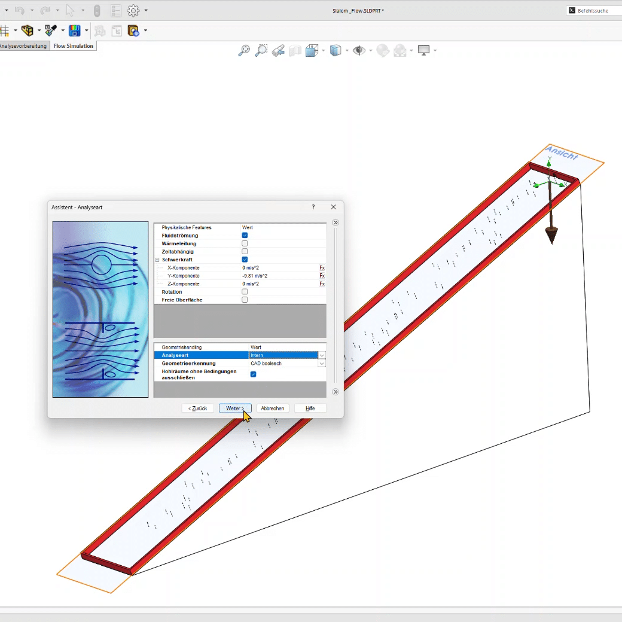Screen dimensions: 622x622
Task: Click the Previous View icon
Action: pos(278,51)
